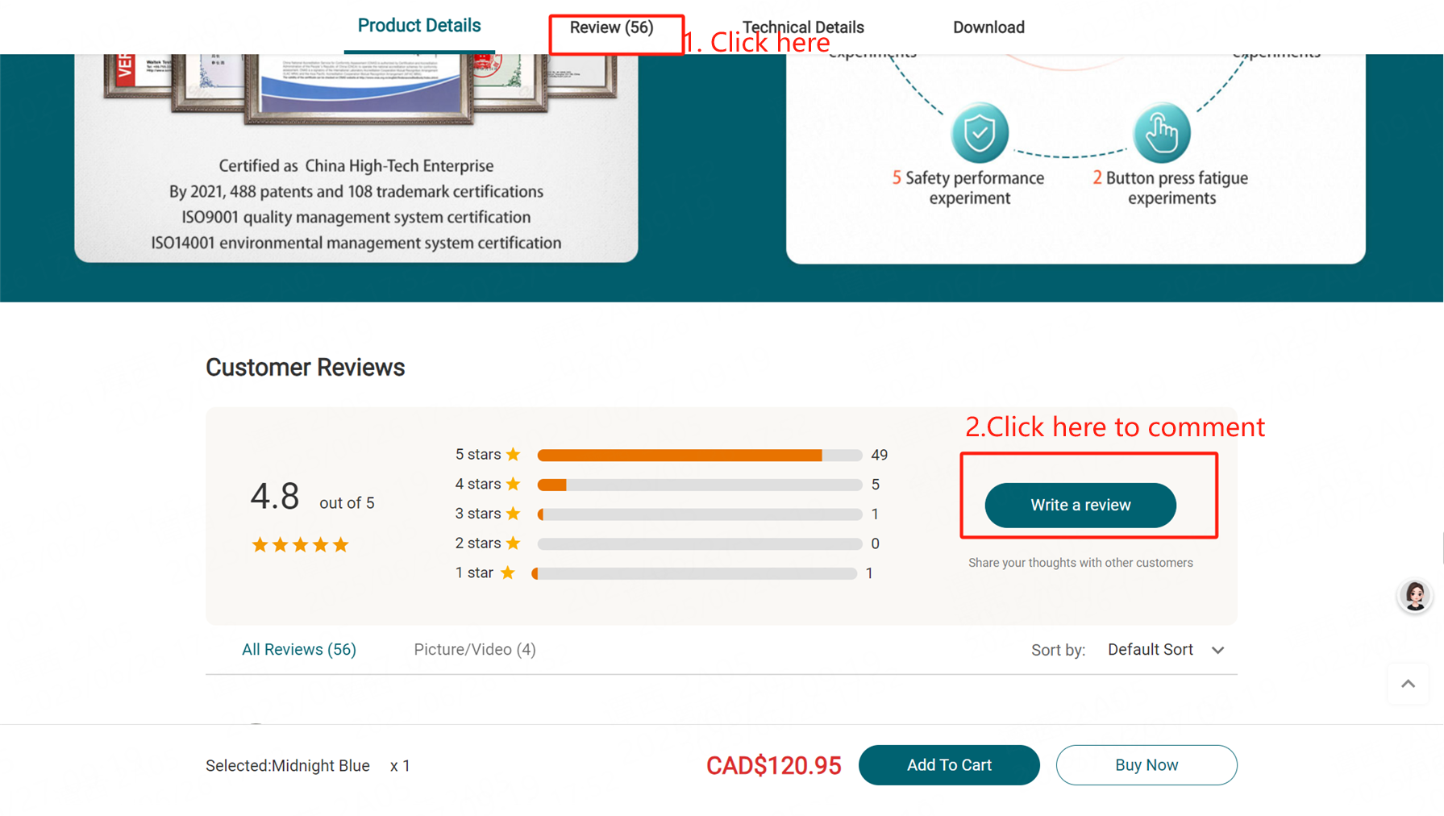Open the Technical Details tab
This screenshot has height=816, width=1444.
click(x=803, y=27)
